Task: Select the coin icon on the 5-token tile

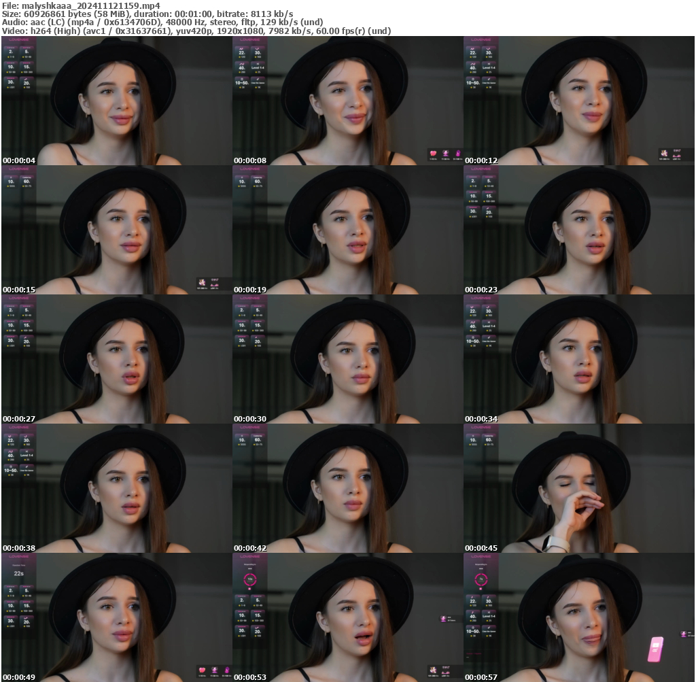Action: point(22,57)
